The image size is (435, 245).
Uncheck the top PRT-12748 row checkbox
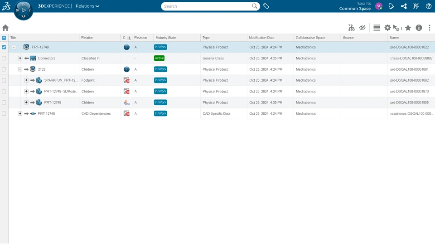(4, 47)
